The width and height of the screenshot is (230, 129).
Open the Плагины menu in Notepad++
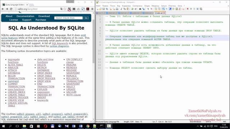point(172,6)
